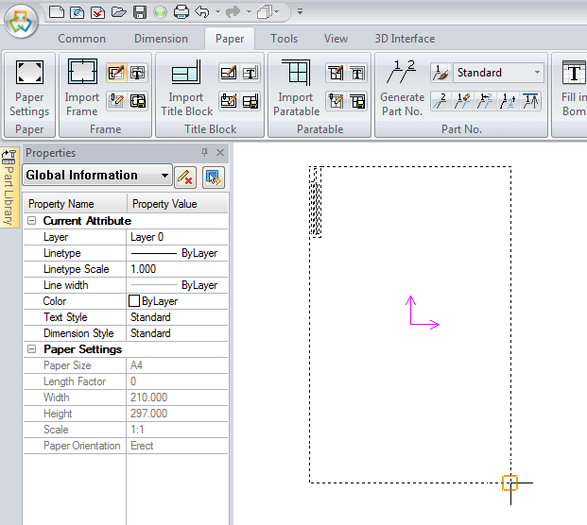The height and width of the screenshot is (525, 587).
Task: Click the green circle icon in toolbar
Action: click(161, 12)
